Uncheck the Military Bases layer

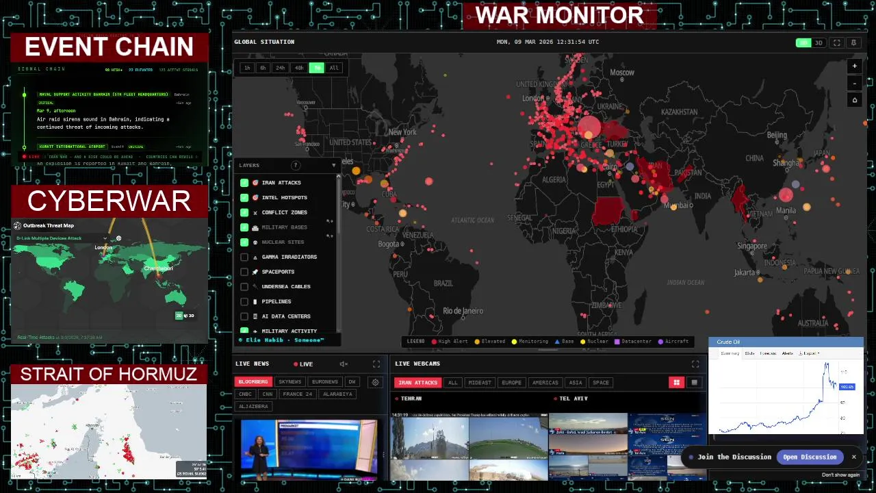(x=244, y=227)
